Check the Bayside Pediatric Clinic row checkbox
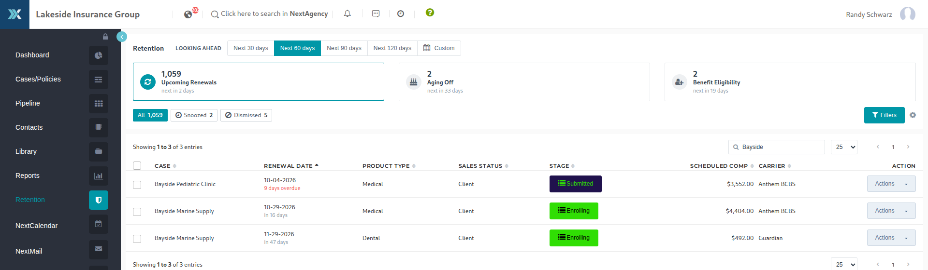This screenshot has width=928, height=270. tap(137, 185)
